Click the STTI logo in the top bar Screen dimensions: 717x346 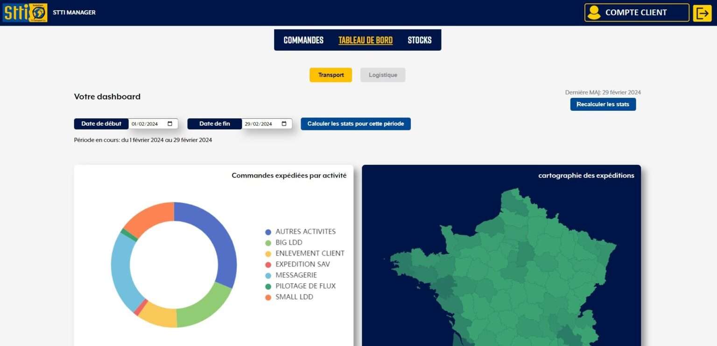tap(24, 13)
